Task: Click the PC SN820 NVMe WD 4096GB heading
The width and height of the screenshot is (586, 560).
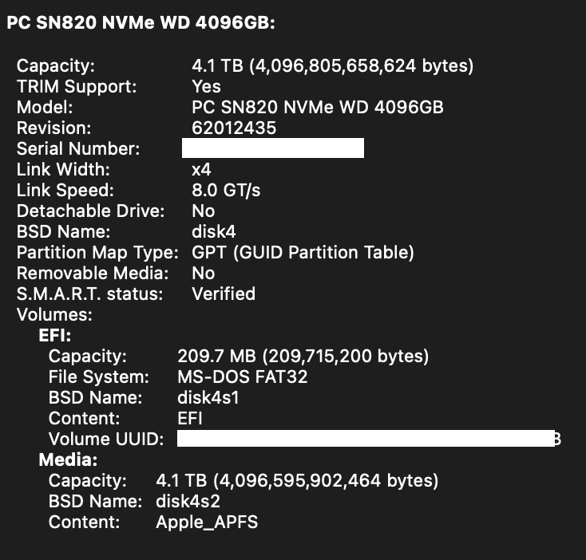Action: tap(141, 23)
